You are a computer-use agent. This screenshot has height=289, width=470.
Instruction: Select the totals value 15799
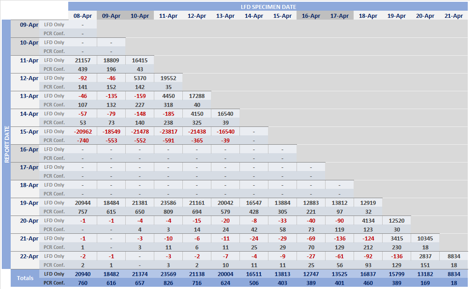tap(396, 274)
